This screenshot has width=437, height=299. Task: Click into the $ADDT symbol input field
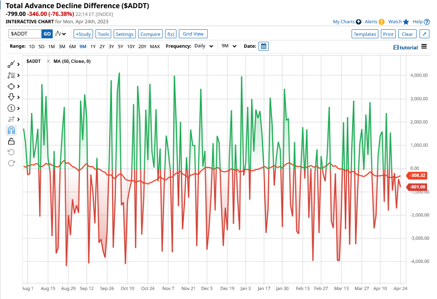(25, 34)
